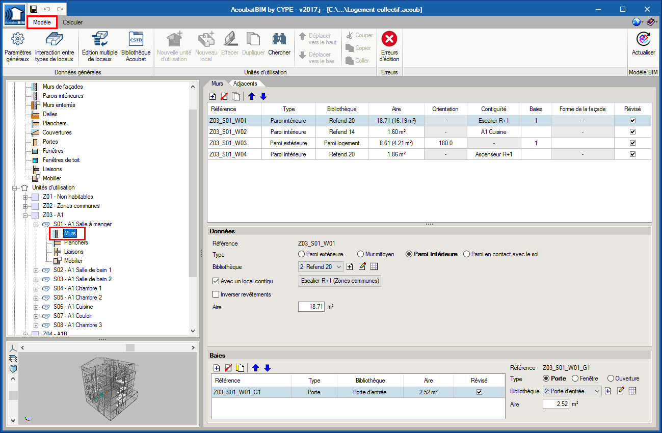Select Fenêtres de toit in tree
Image resolution: width=662 pixels, height=433 pixels.
coord(61,160)
